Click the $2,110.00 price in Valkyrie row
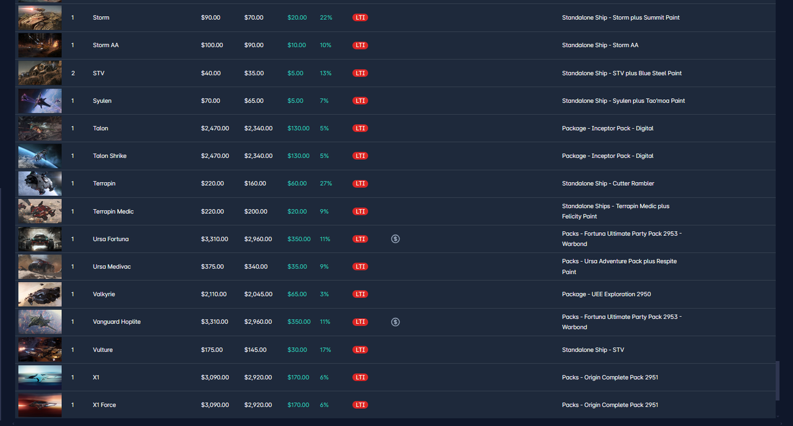Screen dimensions: 793x426 pyautogui.click(x=214, y=294)
